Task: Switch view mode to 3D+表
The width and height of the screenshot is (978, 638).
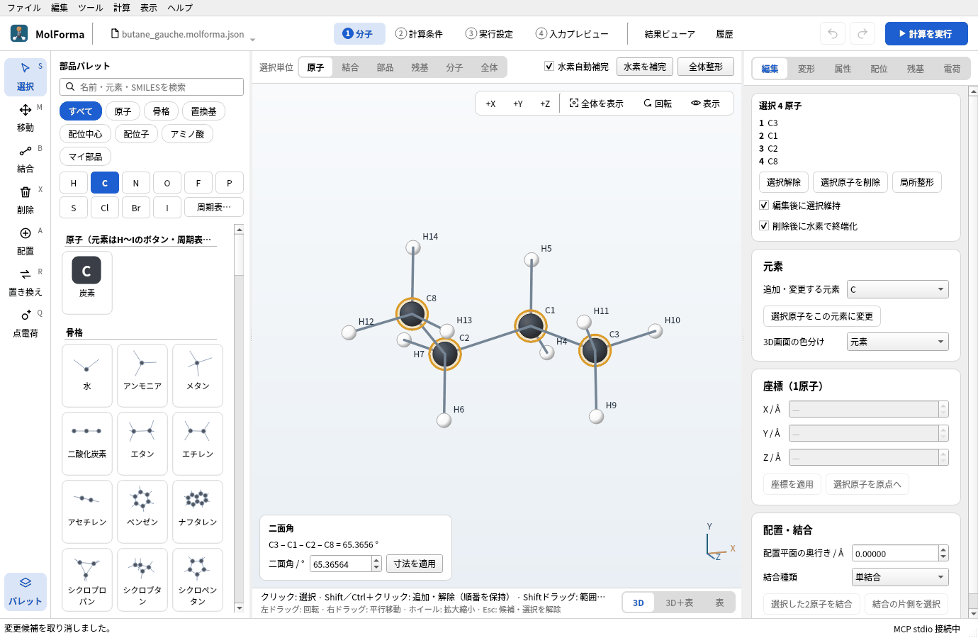Action: (x=680, y=603)
